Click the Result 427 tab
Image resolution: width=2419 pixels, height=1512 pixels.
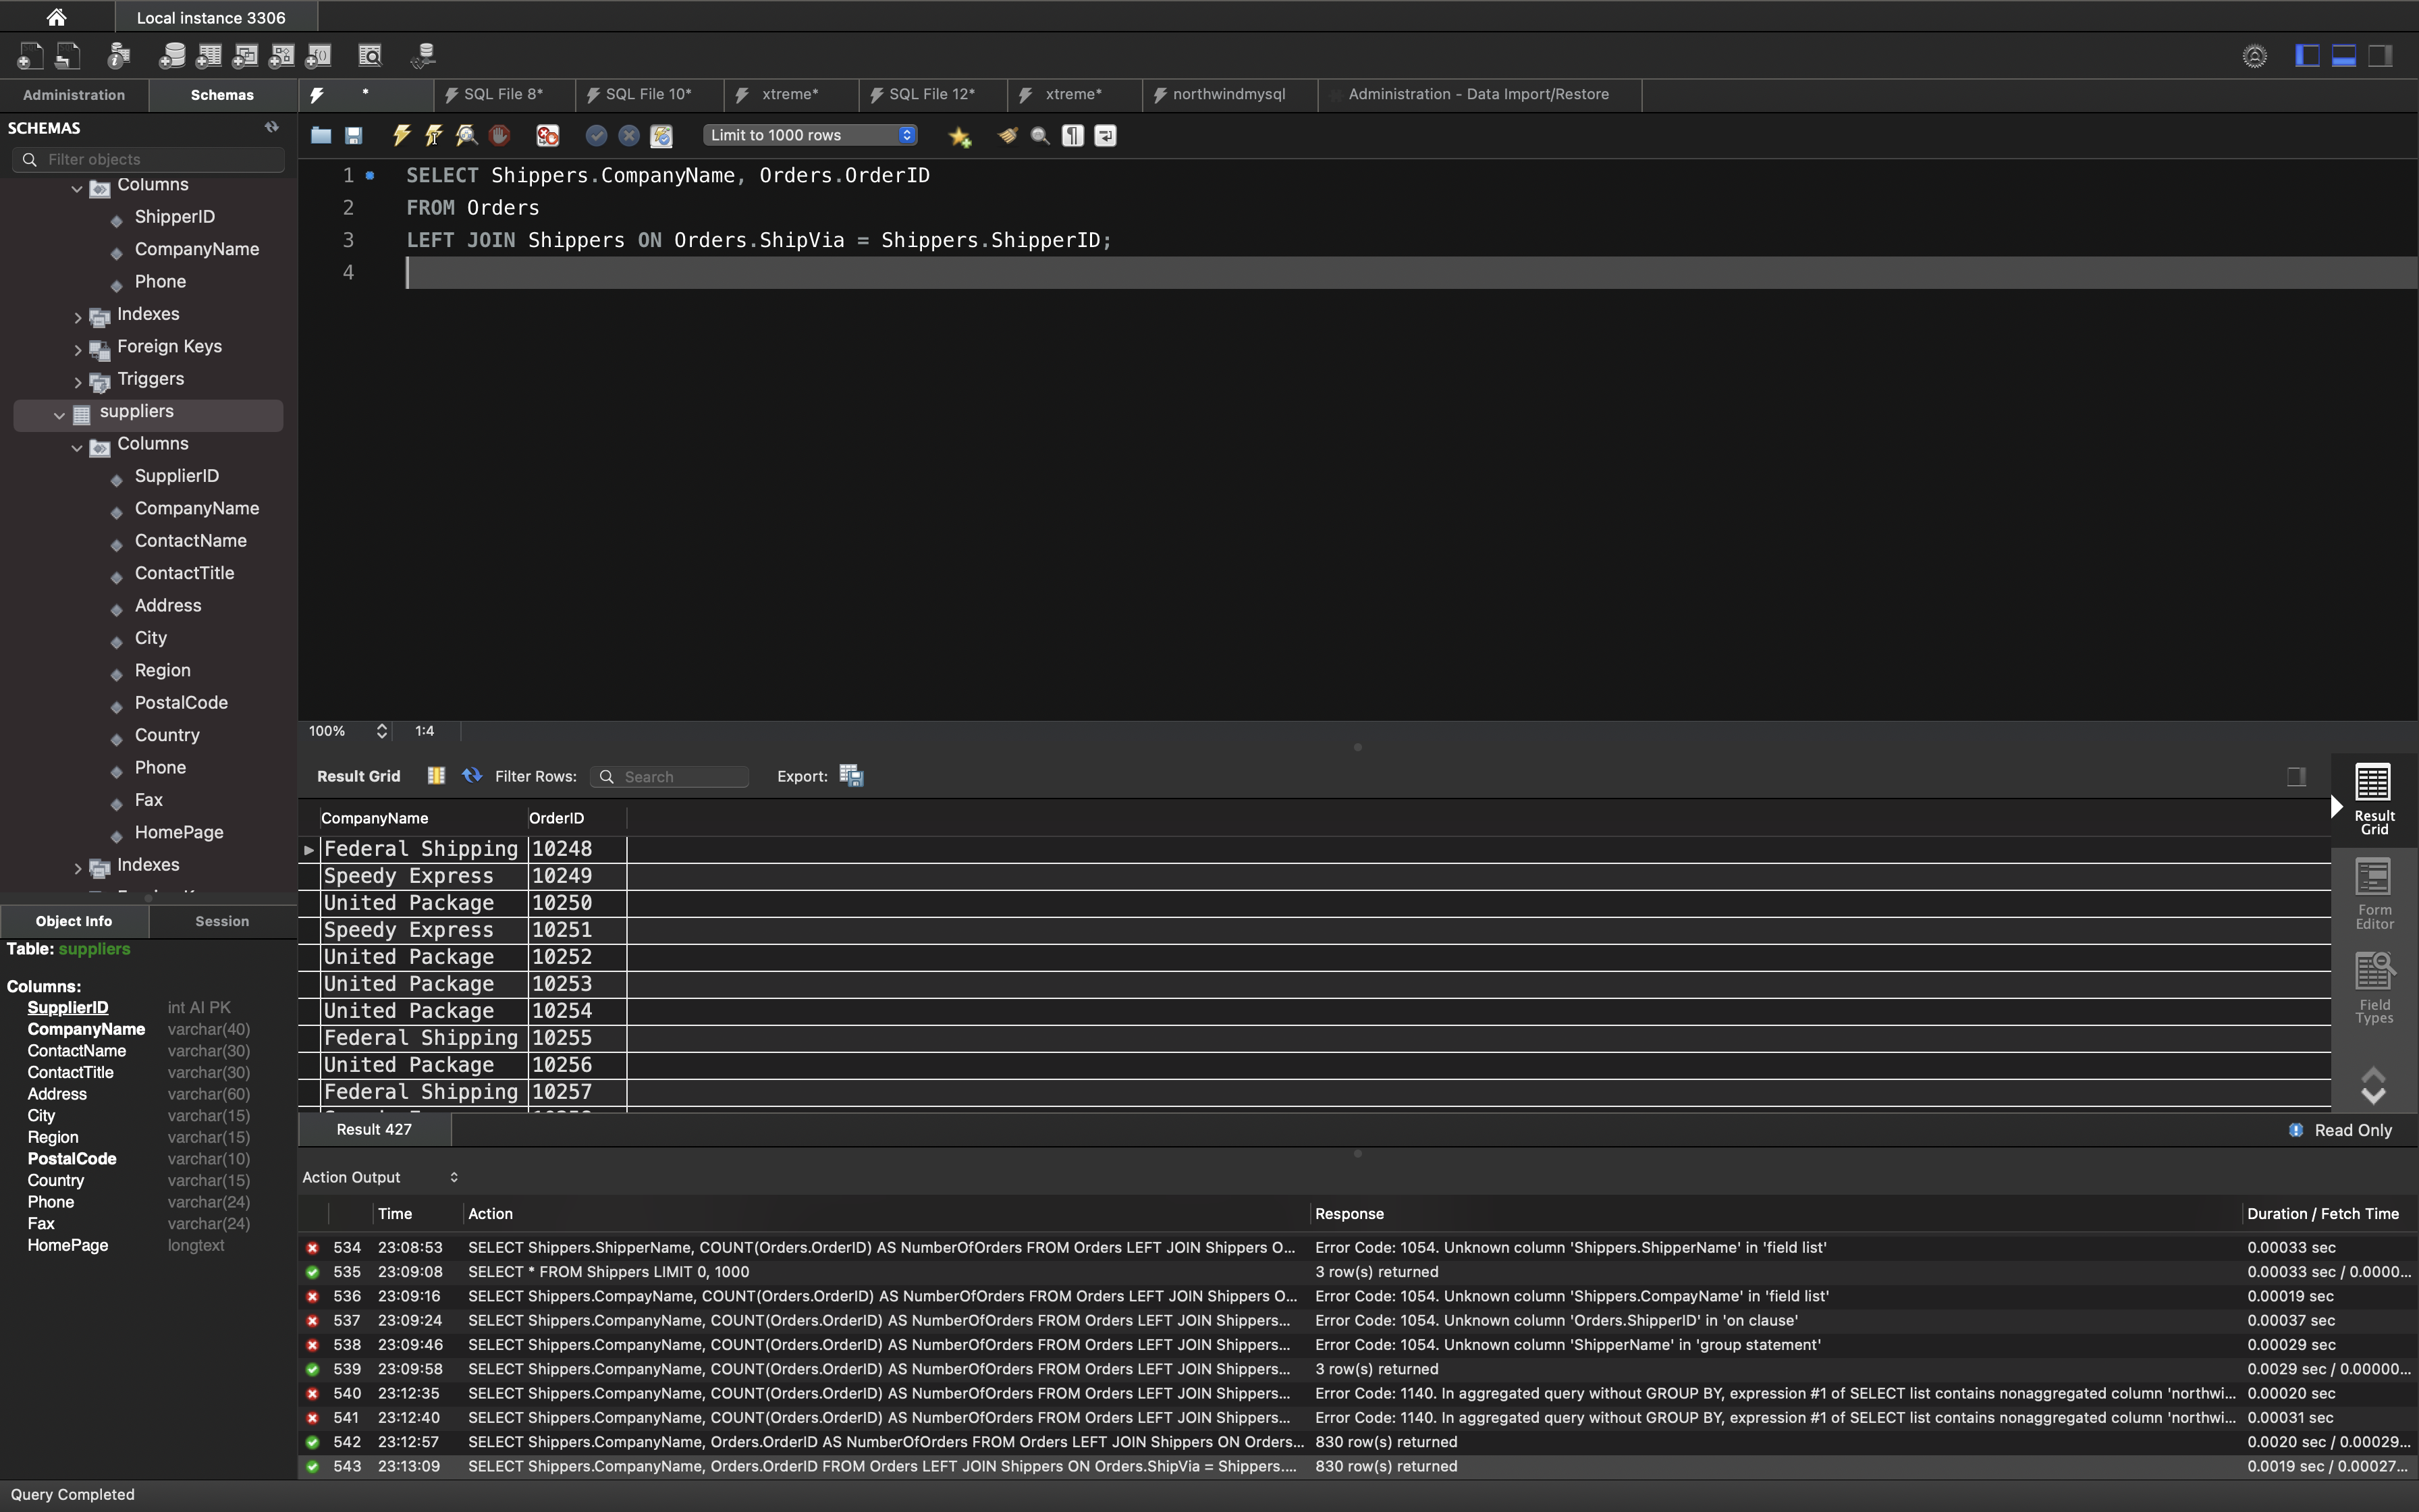point(374,1129)
